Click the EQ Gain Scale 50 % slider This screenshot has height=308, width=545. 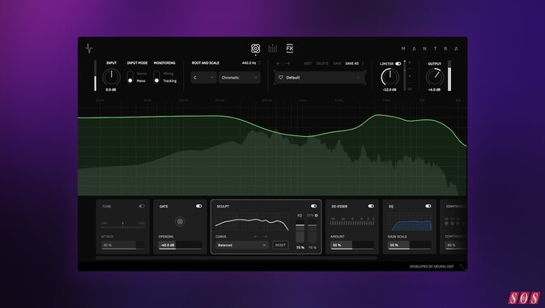[x=410, y=245]
